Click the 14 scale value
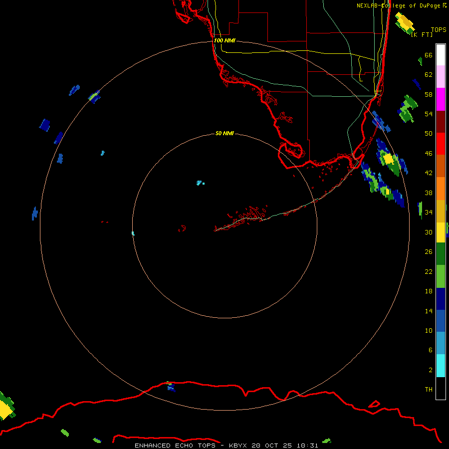The width and height of the screenshot is (449, 449). 429,311
